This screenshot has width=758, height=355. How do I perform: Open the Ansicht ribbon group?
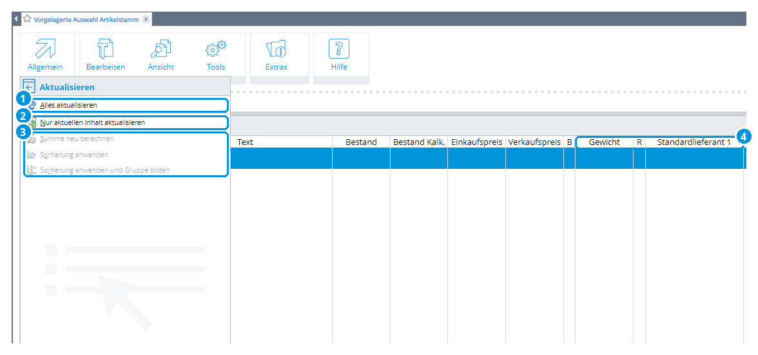click(161, 55)
